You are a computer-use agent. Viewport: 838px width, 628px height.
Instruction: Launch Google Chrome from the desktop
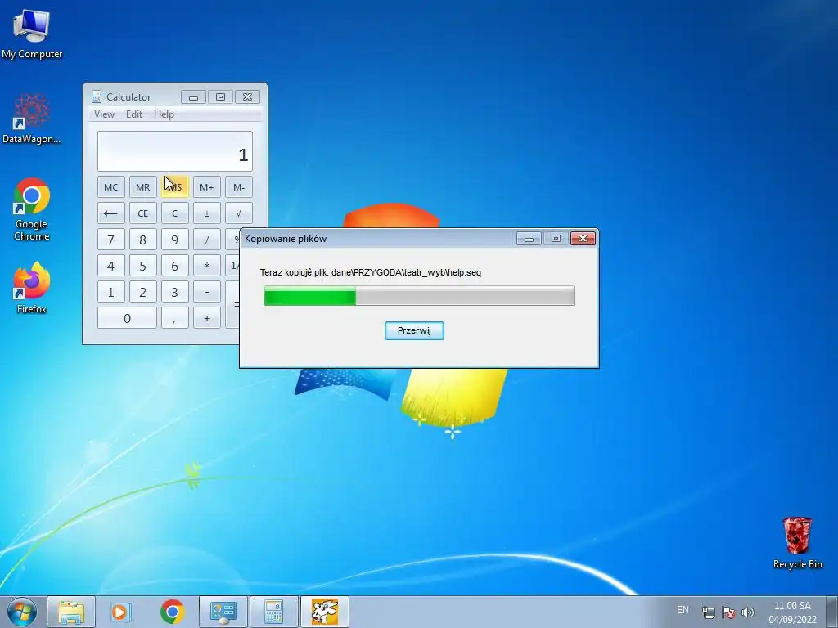point(32,209)
